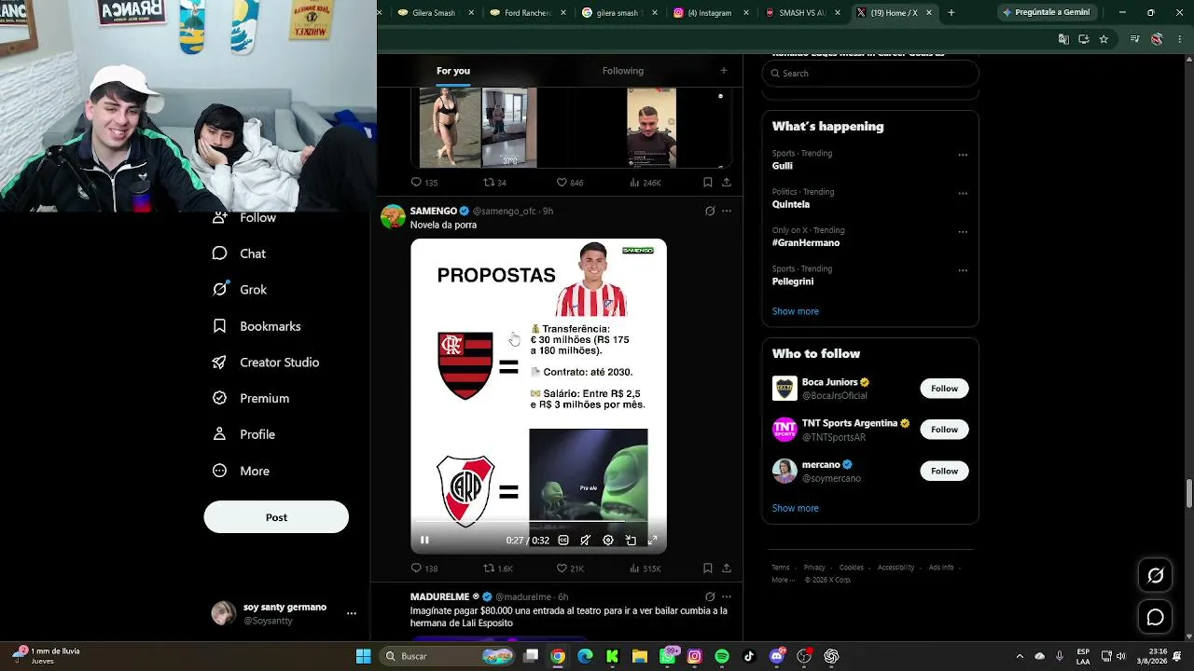1194x671 pixels.
Task: Click the X Search field
Action: (870, 74)
